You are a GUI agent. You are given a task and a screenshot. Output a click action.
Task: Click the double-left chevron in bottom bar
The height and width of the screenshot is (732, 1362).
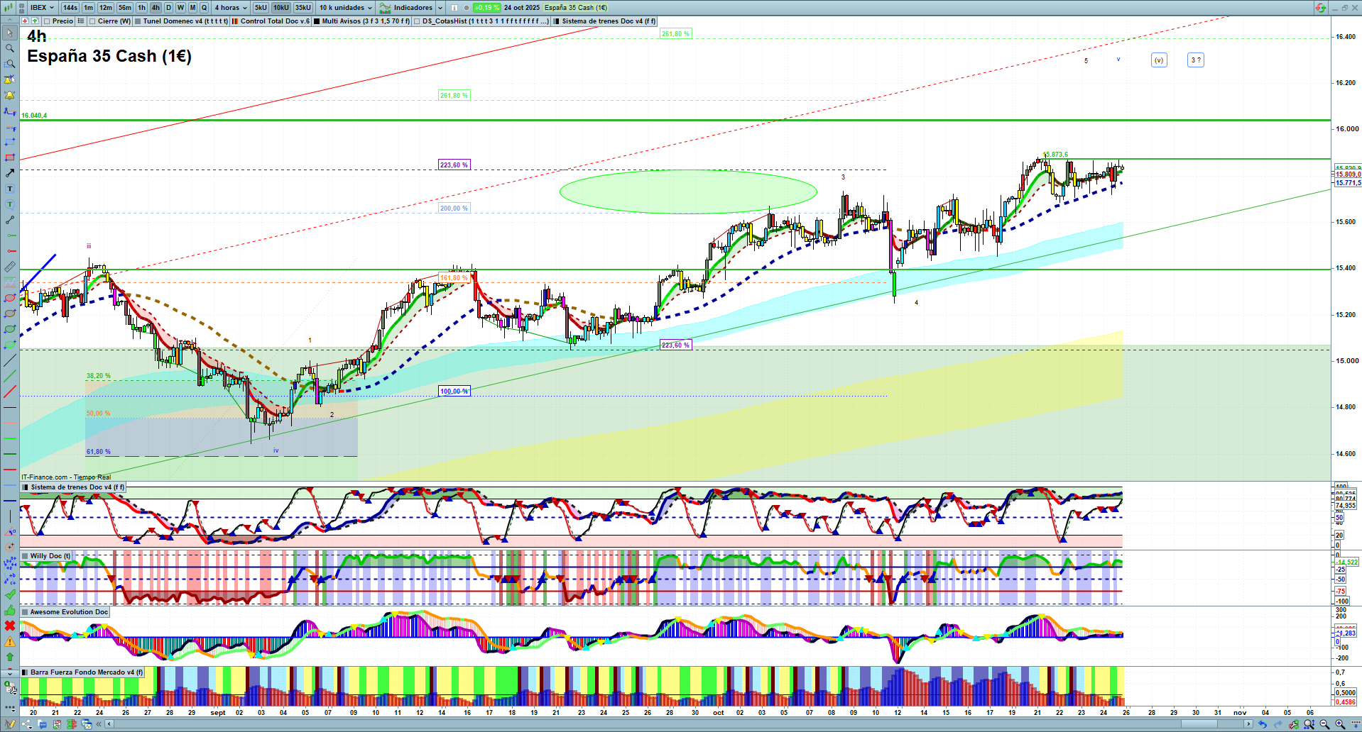tap(99, 724)
